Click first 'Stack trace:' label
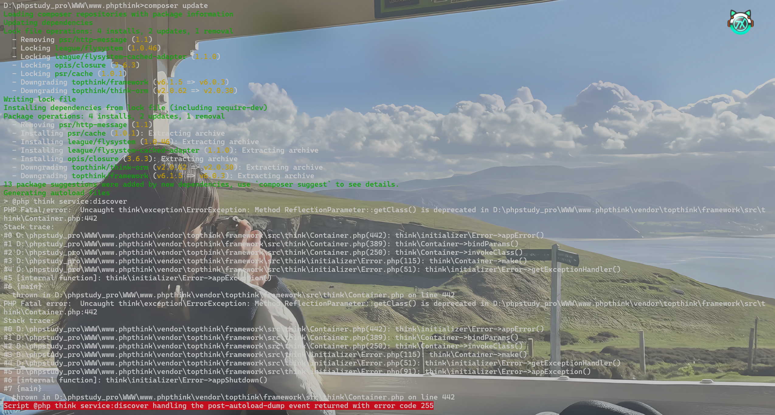Image resolution: width=775 pixels, height=415 pixels. pos(29,227)
